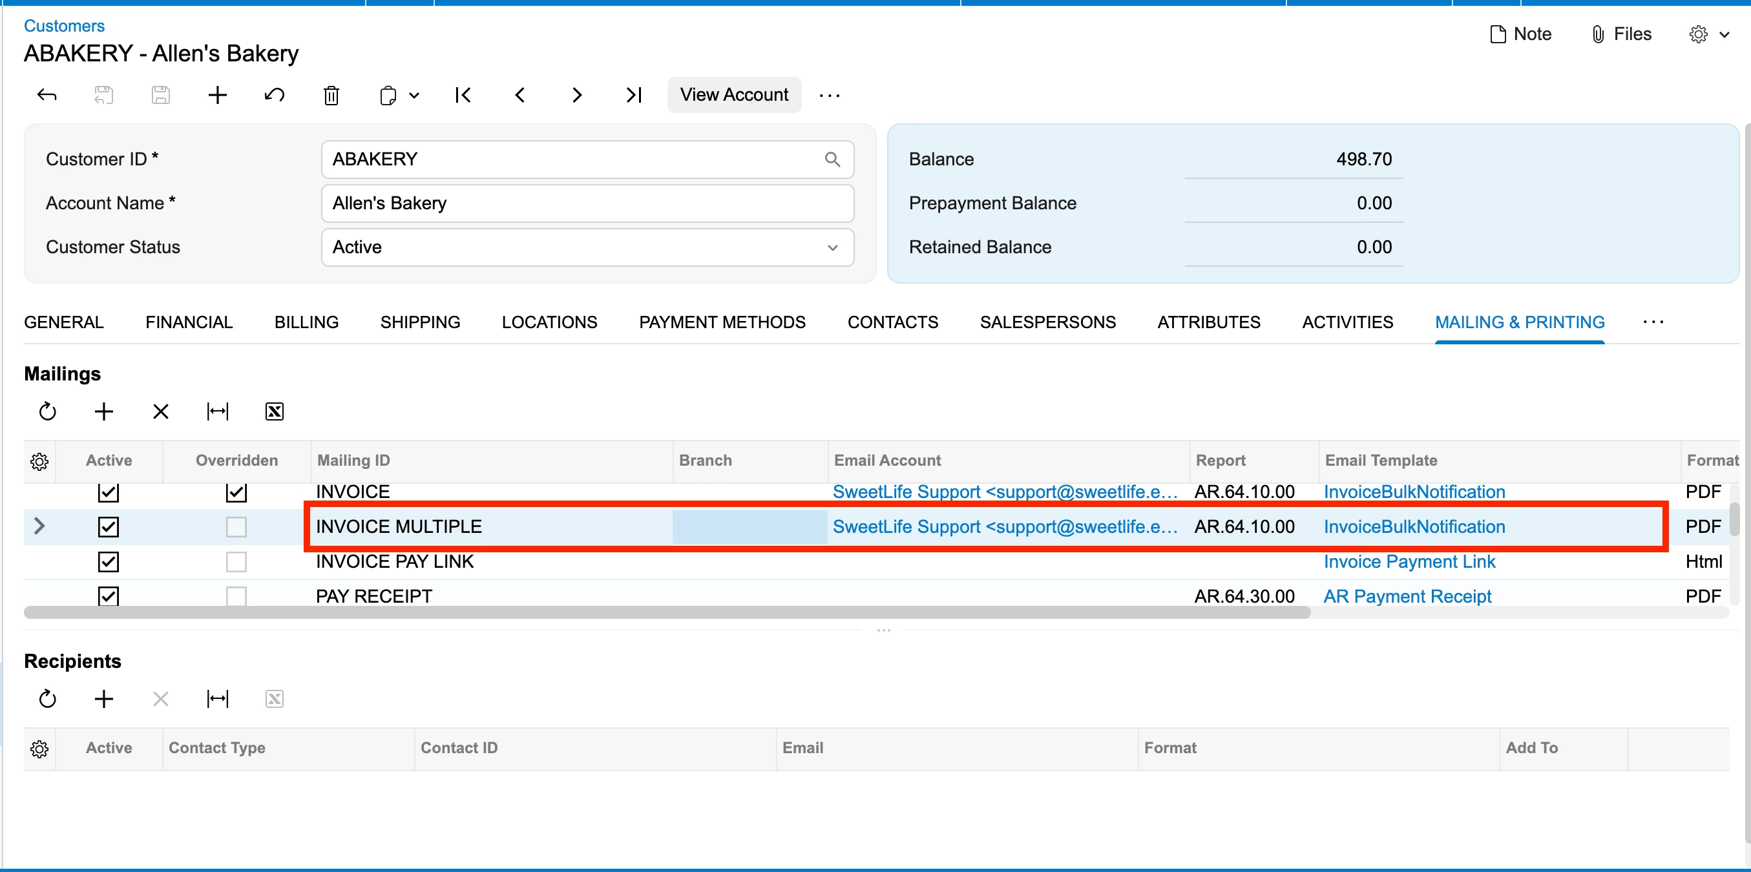Screen dimensions: 1751x872
Task: Fit columns icon in Recipients toolbar
Action: [x=217, y=699]
